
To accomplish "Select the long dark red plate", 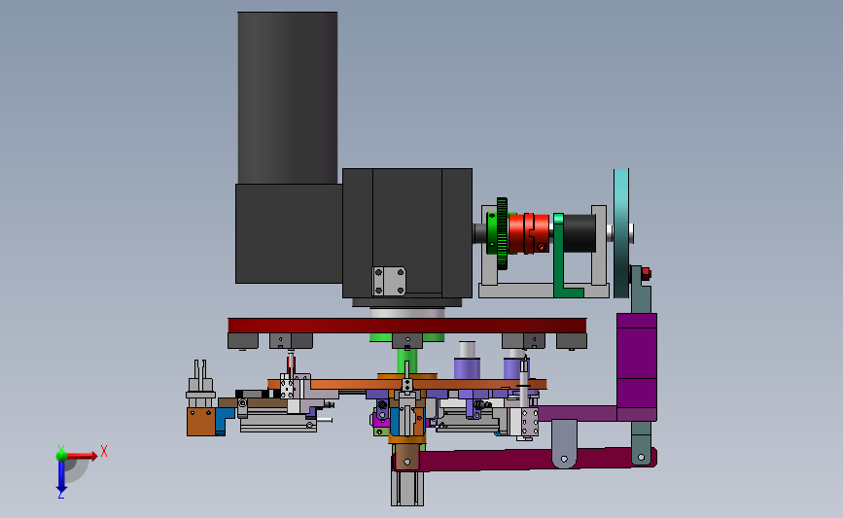I will (407, 326).
